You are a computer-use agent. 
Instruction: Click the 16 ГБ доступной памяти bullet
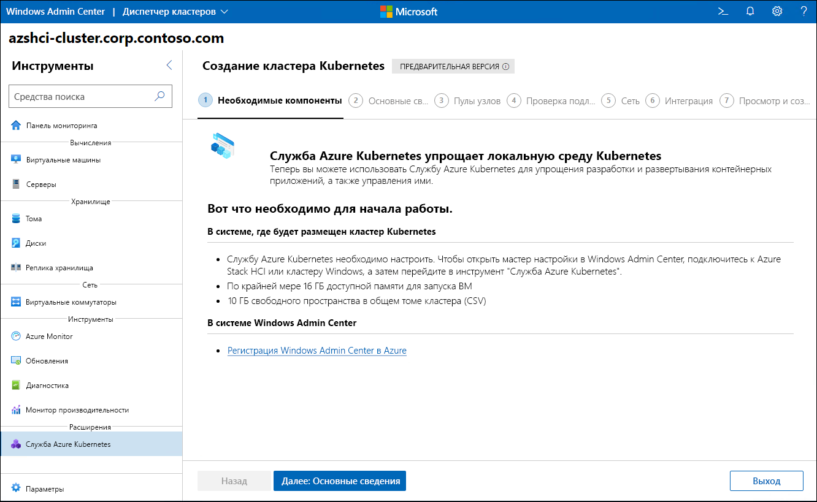(x=350, y=286)
